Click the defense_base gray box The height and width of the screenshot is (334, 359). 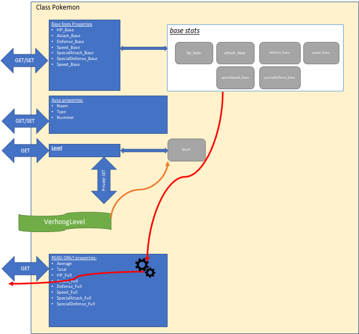pyautogui.click(x=279, y=53)
